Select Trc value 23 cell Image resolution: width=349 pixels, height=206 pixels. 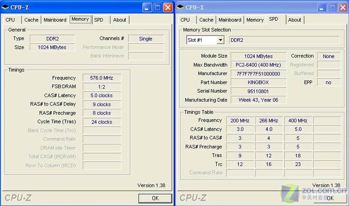(x=298, y=164)
